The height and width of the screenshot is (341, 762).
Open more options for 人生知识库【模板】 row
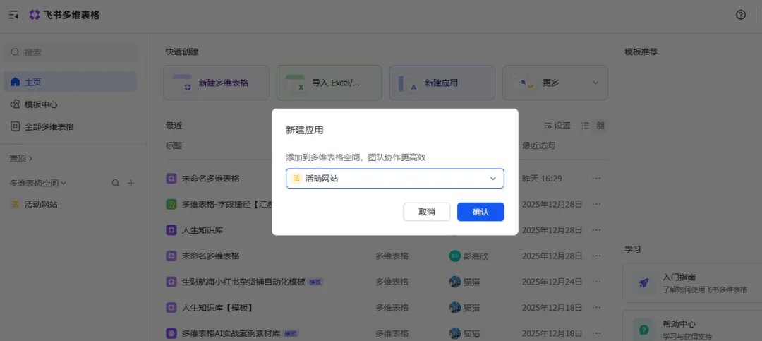(x=597, y=307)
